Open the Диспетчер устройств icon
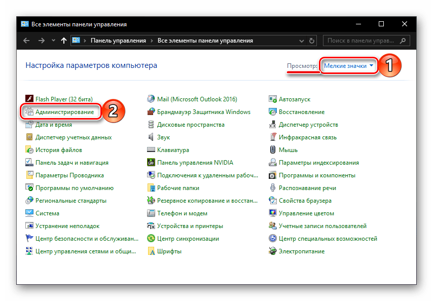 [x=273, y=125]
